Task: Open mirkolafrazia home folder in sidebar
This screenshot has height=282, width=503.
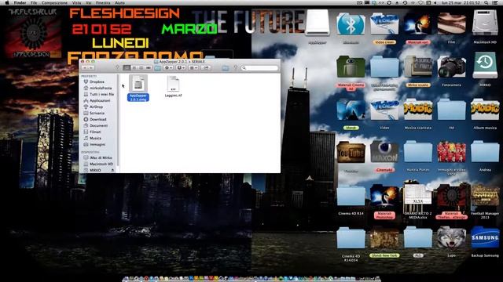Action: click(101, 88)
